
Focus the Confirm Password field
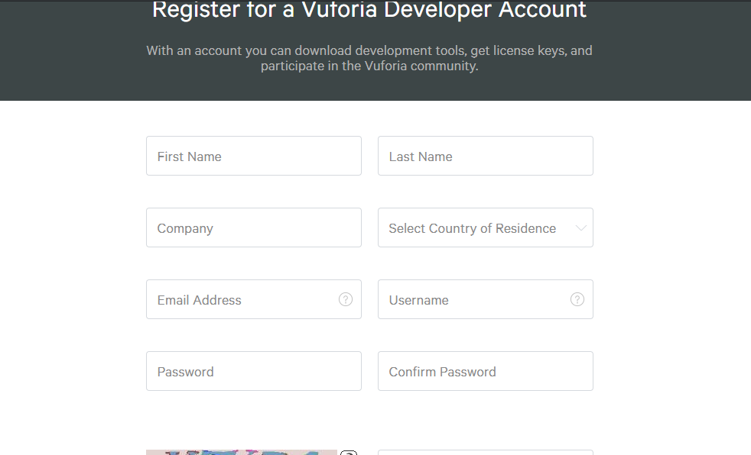click(485, 371)
